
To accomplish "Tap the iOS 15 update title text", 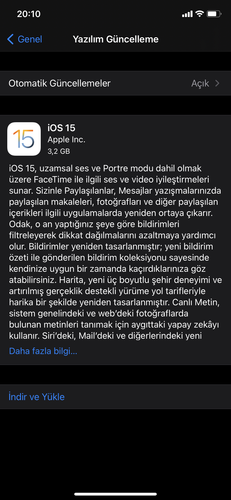I will click(x=61, y=128).
